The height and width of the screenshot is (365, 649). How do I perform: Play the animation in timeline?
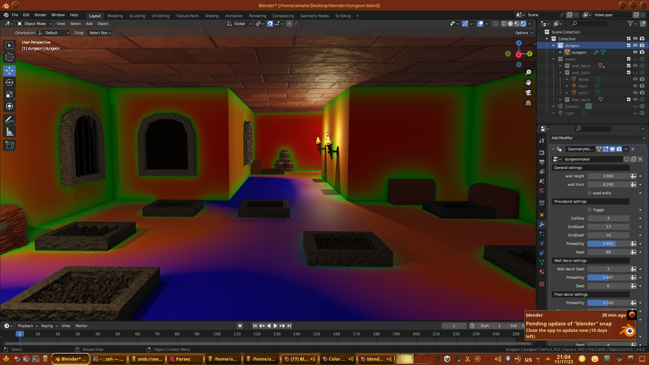coord(275,326)
